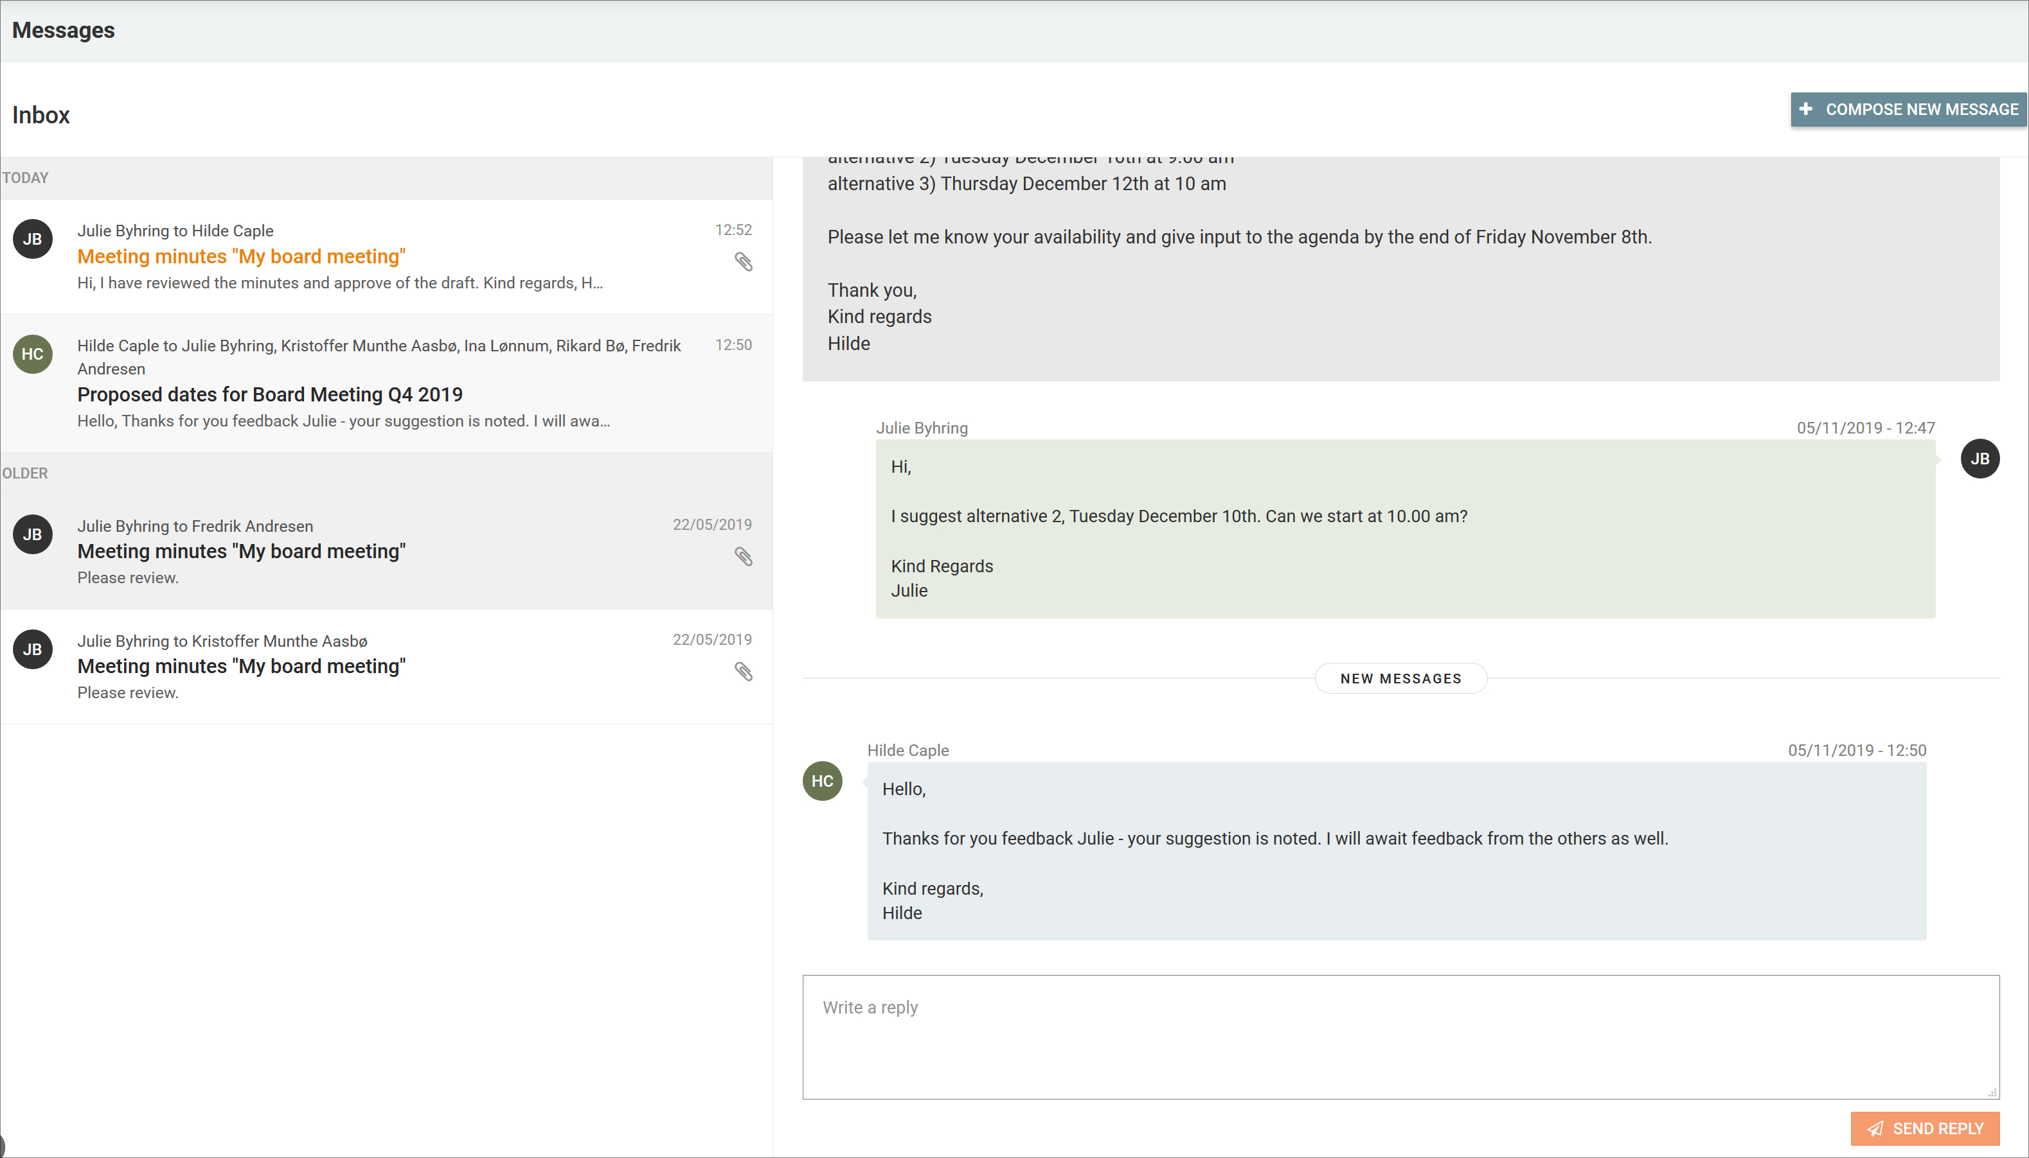2029x1158 pixels.
Task: Click attachment icon on Kristoffer Munthe Aasbø message
Action: click(x=743, y=672)
